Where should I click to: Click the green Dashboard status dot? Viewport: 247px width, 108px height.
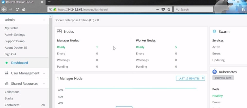click(x=6, y=63)
